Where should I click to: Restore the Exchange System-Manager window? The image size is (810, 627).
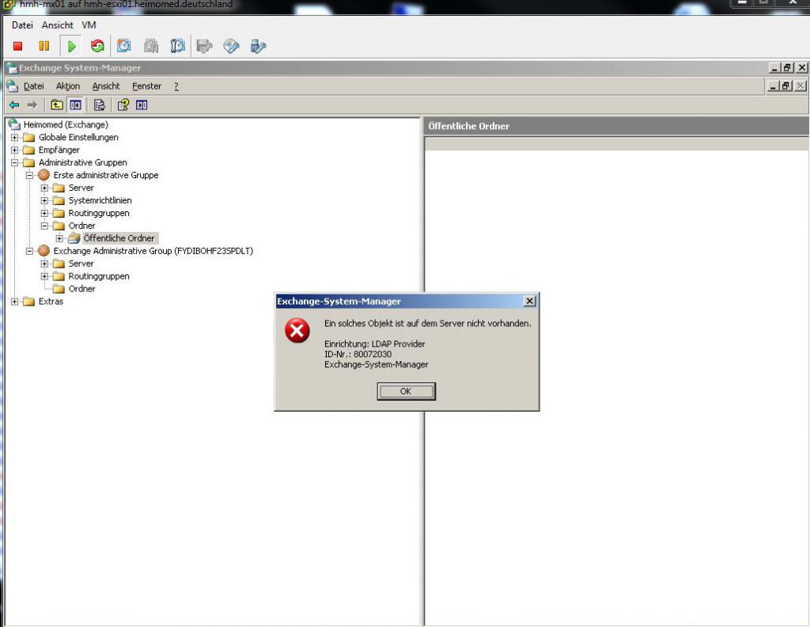tap(787, 68)
